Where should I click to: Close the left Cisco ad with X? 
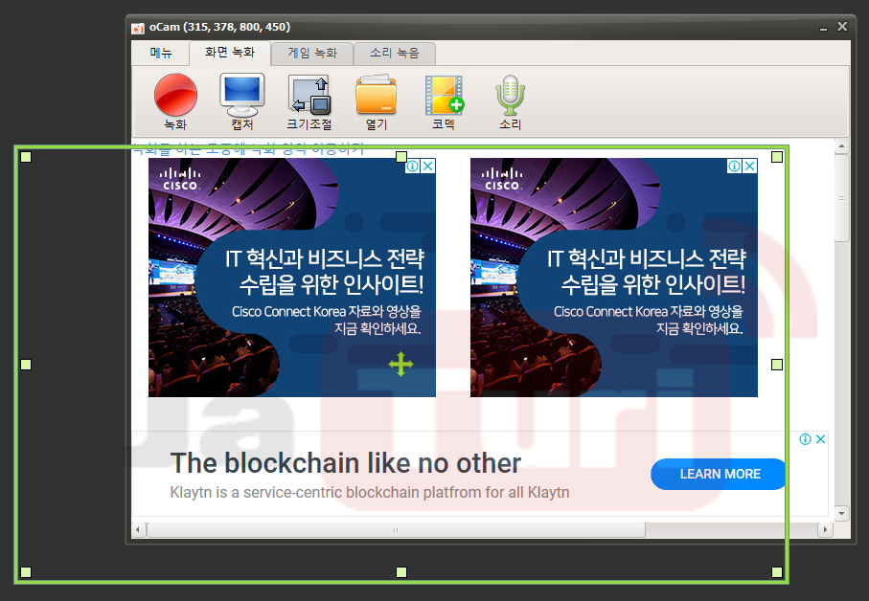pyautogui.click(x=428, y=166)
